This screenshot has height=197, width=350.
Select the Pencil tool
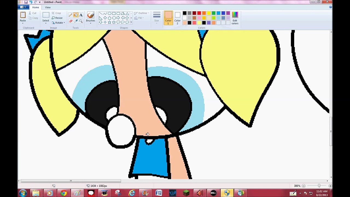tap(71, 15)
